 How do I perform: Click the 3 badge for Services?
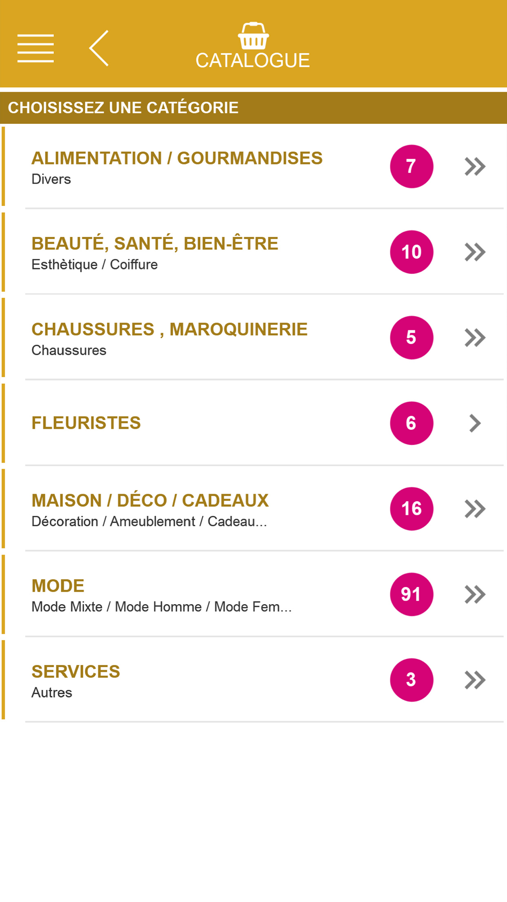[411, 680]
